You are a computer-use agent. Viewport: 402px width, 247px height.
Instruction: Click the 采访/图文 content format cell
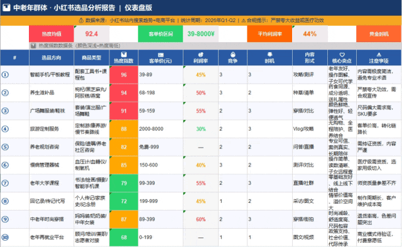pos(310,201)
